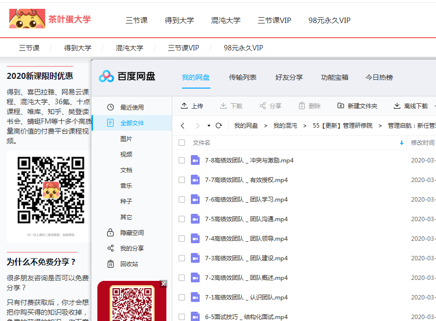Toggle the select-all checkbox beside 文件名

pos(182,143)
